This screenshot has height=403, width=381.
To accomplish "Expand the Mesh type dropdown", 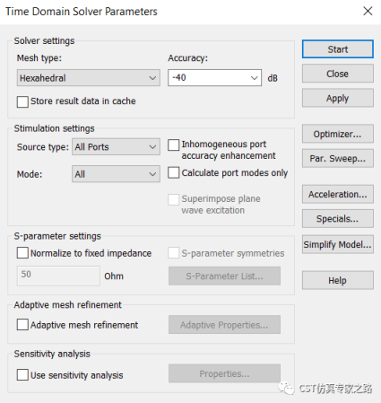I will click(x=89, y=78).
